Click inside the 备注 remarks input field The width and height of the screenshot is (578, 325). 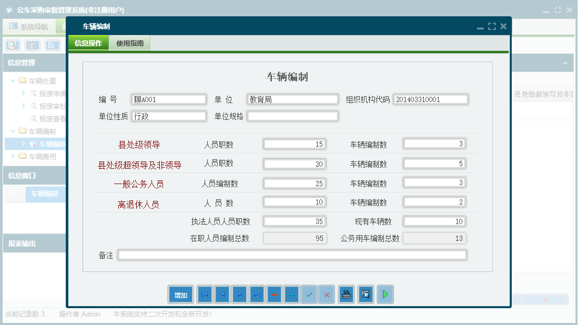pyautogui.click(x=292, y=255)
